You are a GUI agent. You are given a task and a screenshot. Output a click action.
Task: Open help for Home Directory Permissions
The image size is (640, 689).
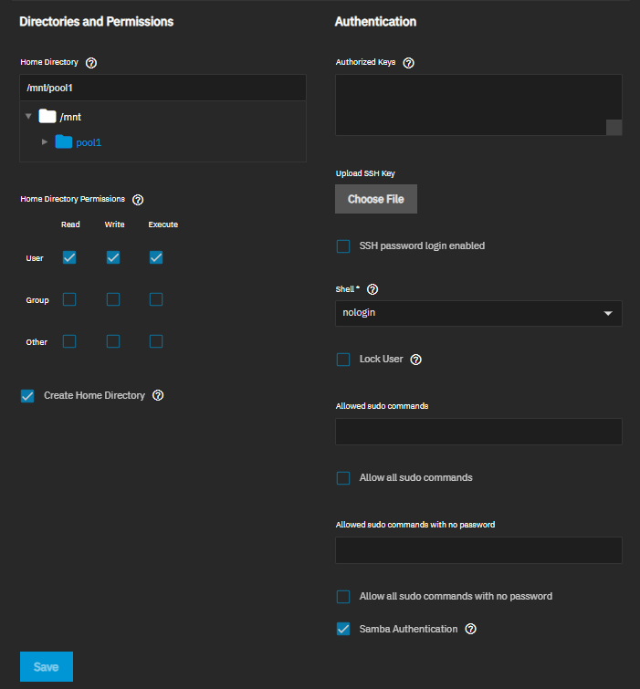pyautogui.click(x=138, y=200)
